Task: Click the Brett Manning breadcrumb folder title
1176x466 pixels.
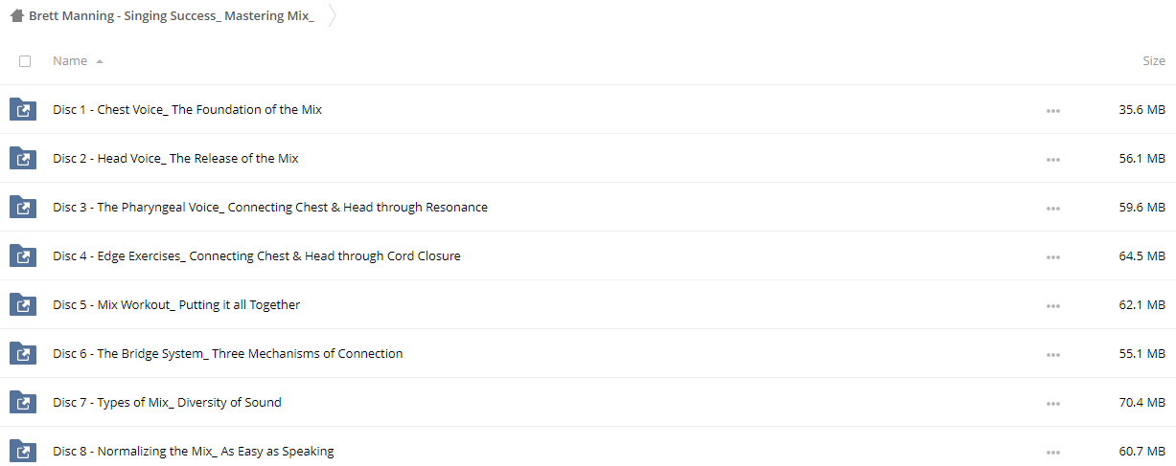Action: click(172, 16)
